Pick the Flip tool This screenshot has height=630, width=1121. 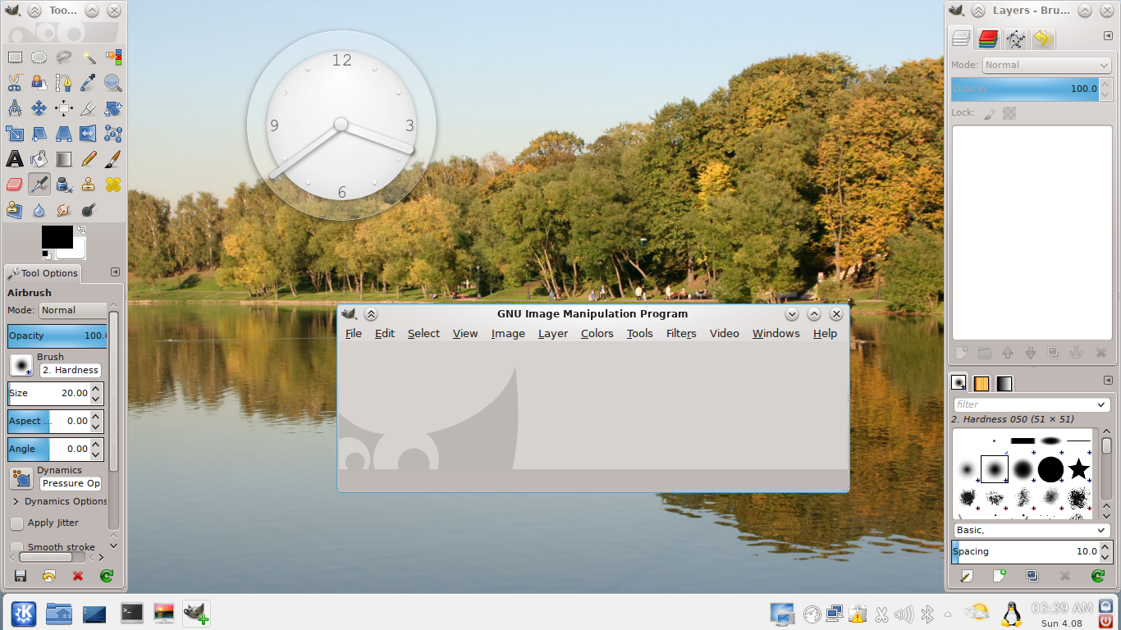(x=89, y=134)
